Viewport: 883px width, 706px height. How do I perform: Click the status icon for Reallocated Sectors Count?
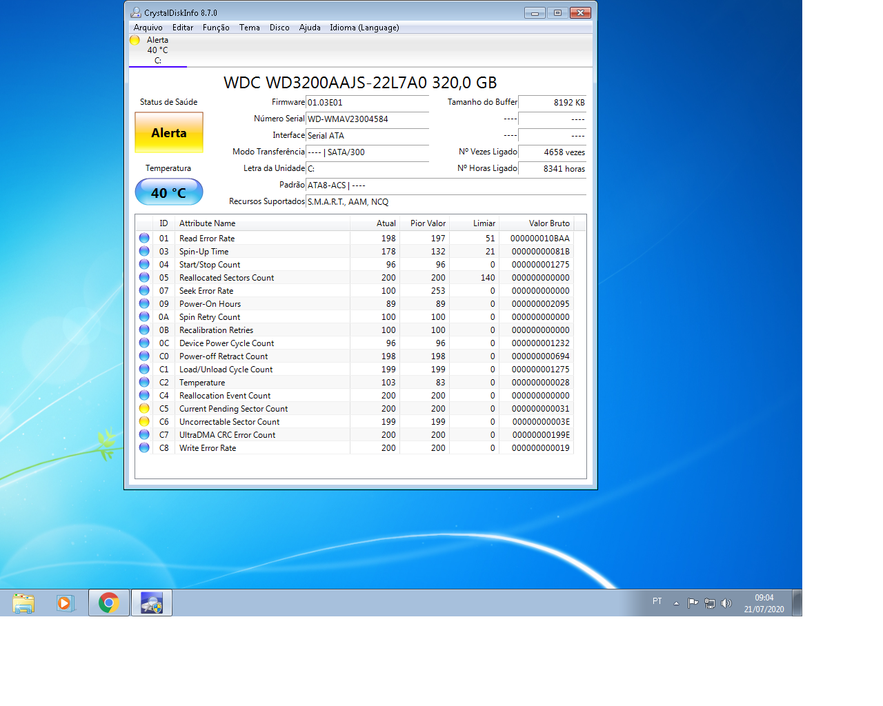coord(144,277)
